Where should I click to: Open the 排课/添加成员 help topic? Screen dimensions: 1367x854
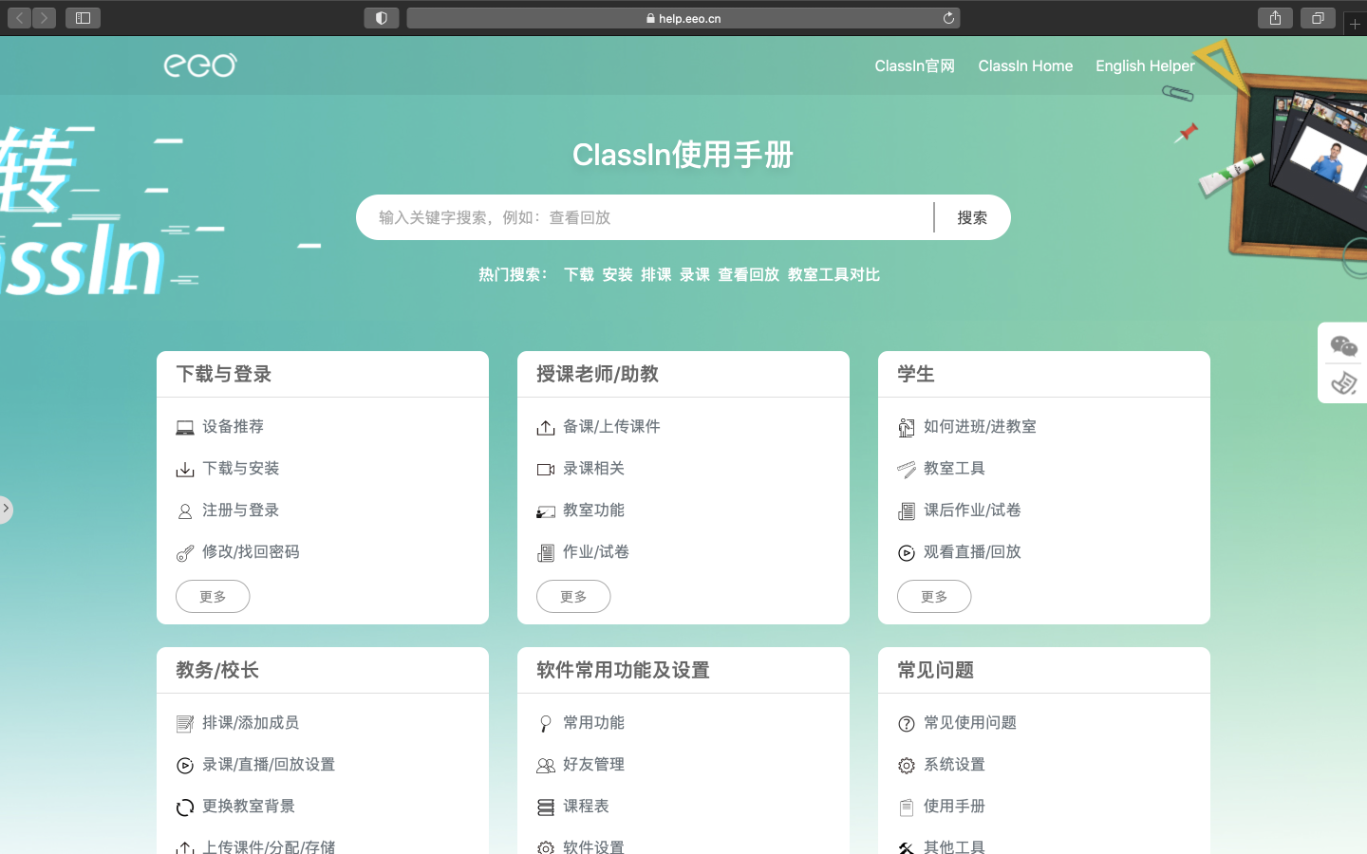[250, 722]
